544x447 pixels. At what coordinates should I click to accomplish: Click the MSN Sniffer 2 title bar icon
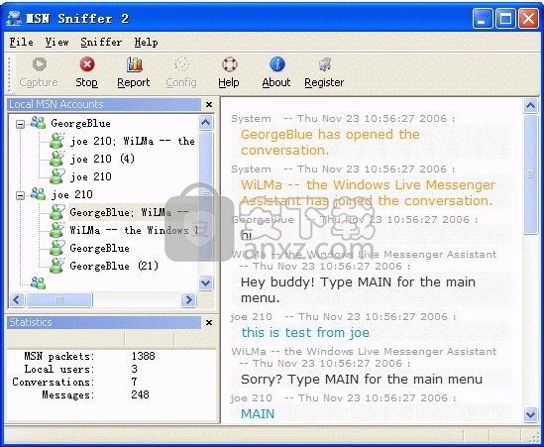[x=14, y=19]
